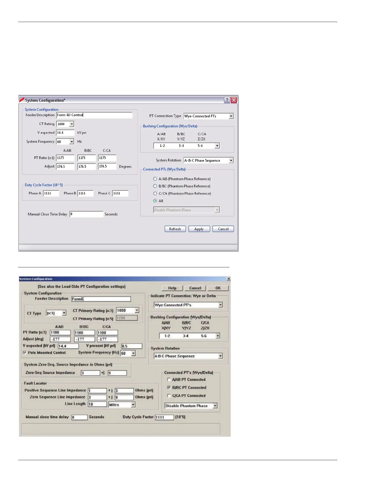
Task: Uncheck B/BC PT Connected box
Action: point(169,387)
